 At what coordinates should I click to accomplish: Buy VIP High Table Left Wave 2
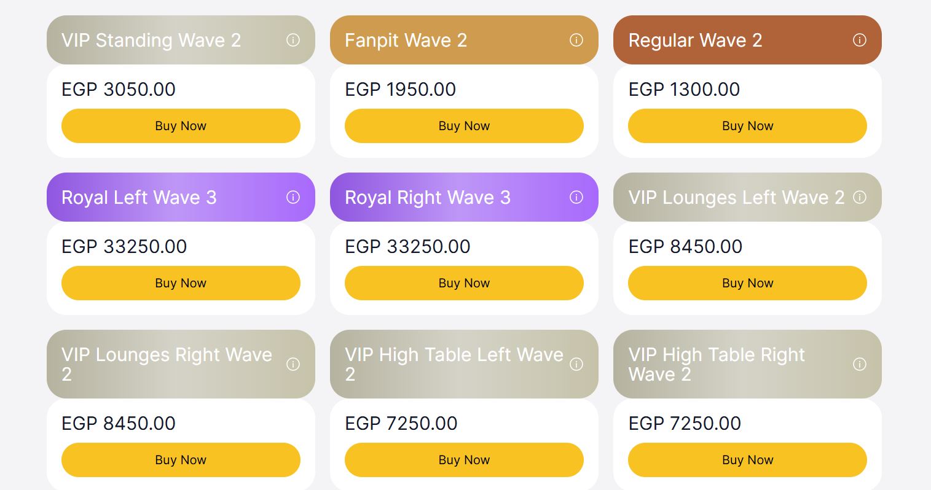coord(464,460)
